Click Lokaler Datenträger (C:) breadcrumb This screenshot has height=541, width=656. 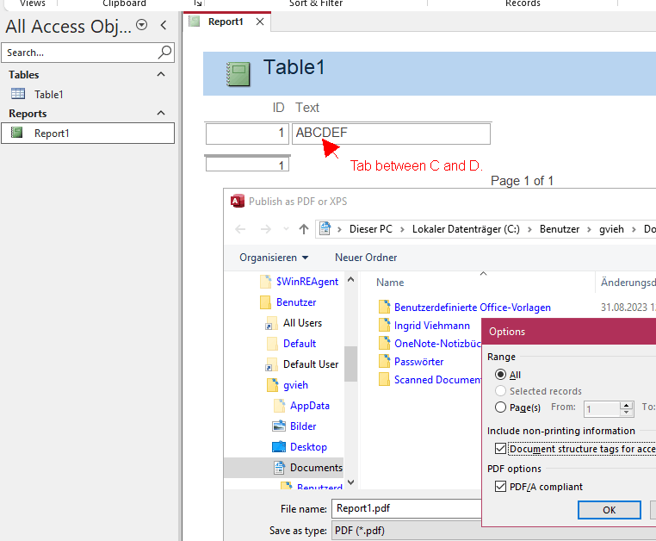click(466, 229)
